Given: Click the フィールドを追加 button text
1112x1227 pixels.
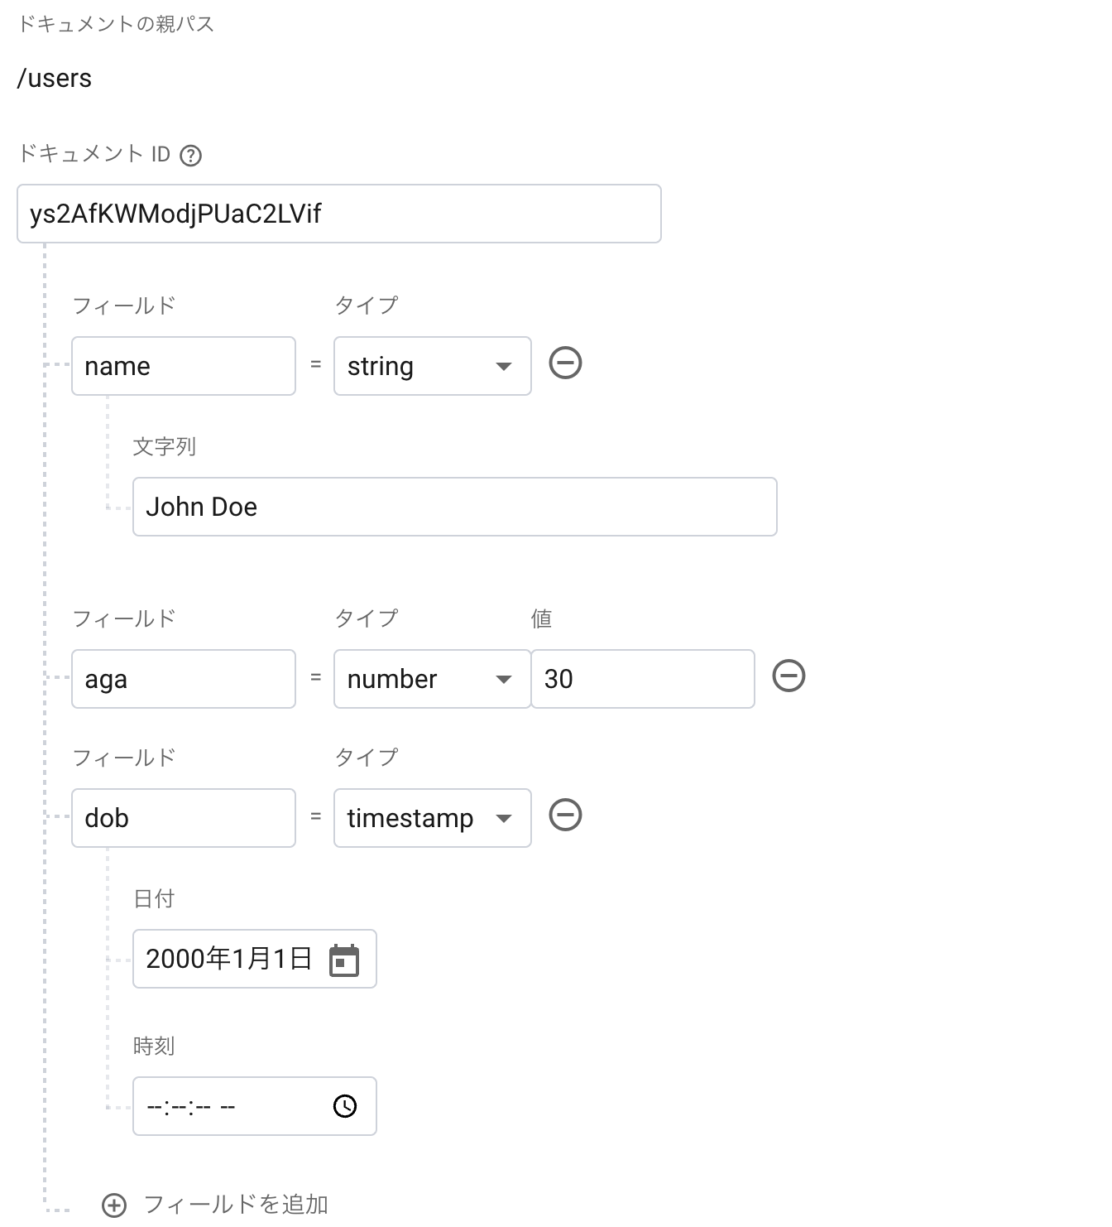Looking at the screenshot, I should (x=236, y=1205).
